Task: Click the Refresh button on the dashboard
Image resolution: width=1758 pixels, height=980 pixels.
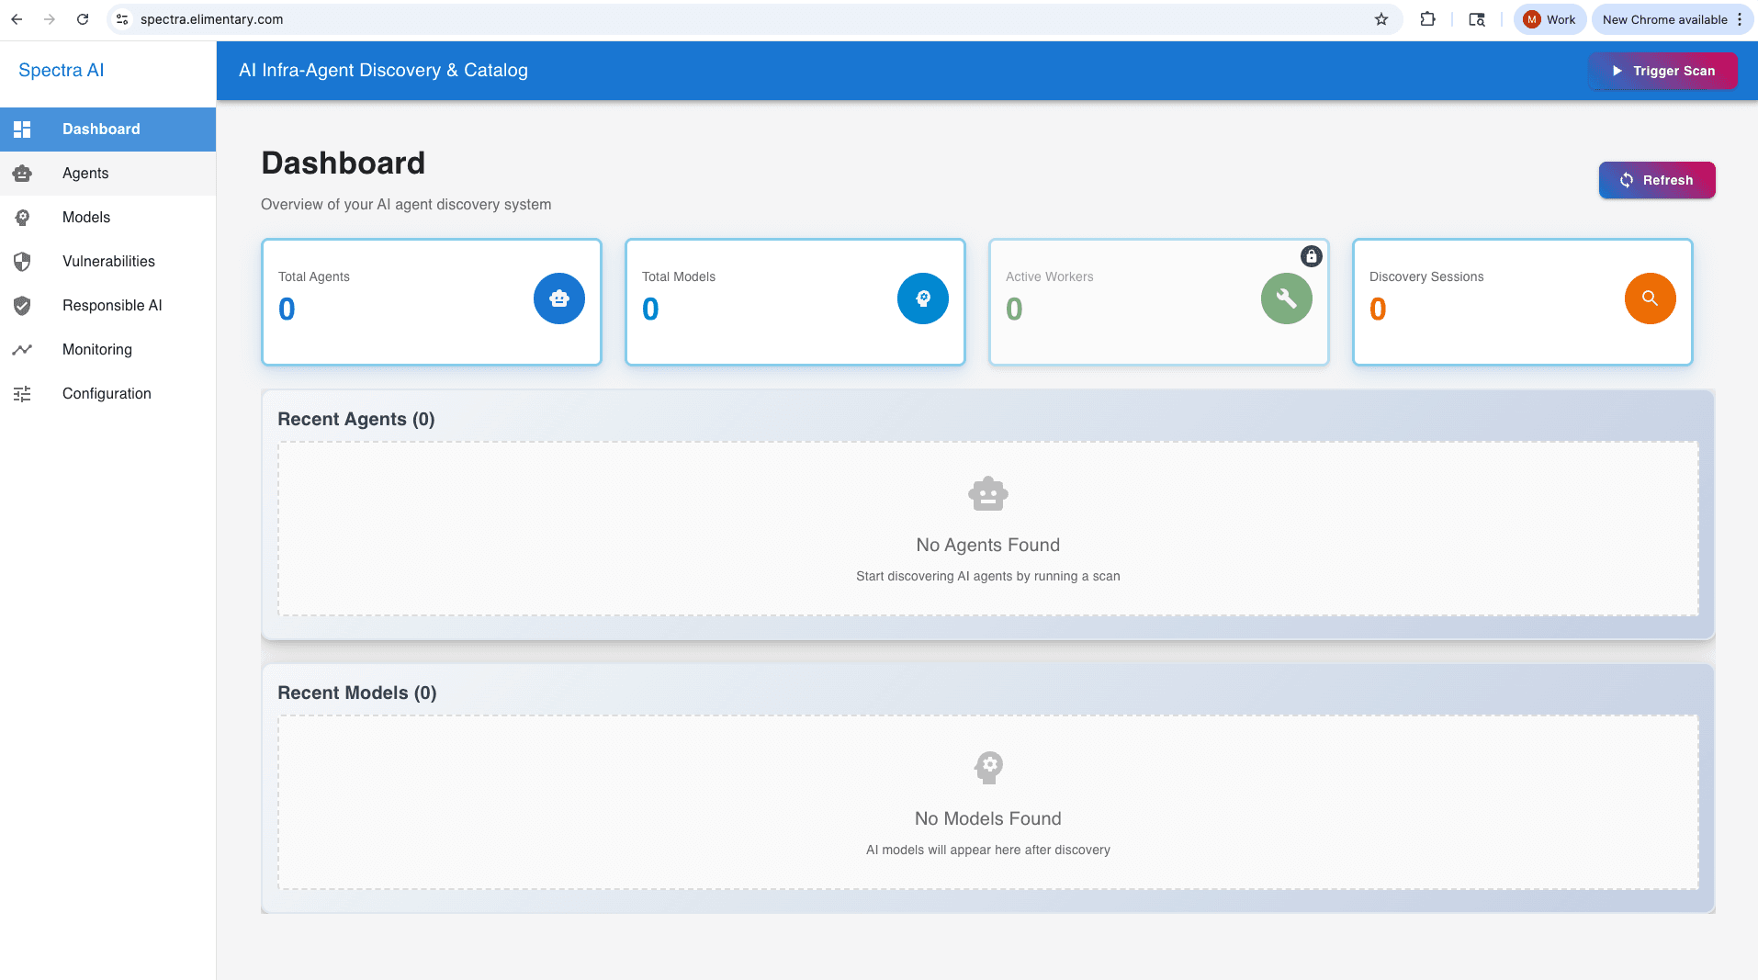Action: point(1657,180)
